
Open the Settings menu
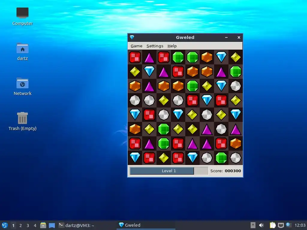(x=155, y=46)
